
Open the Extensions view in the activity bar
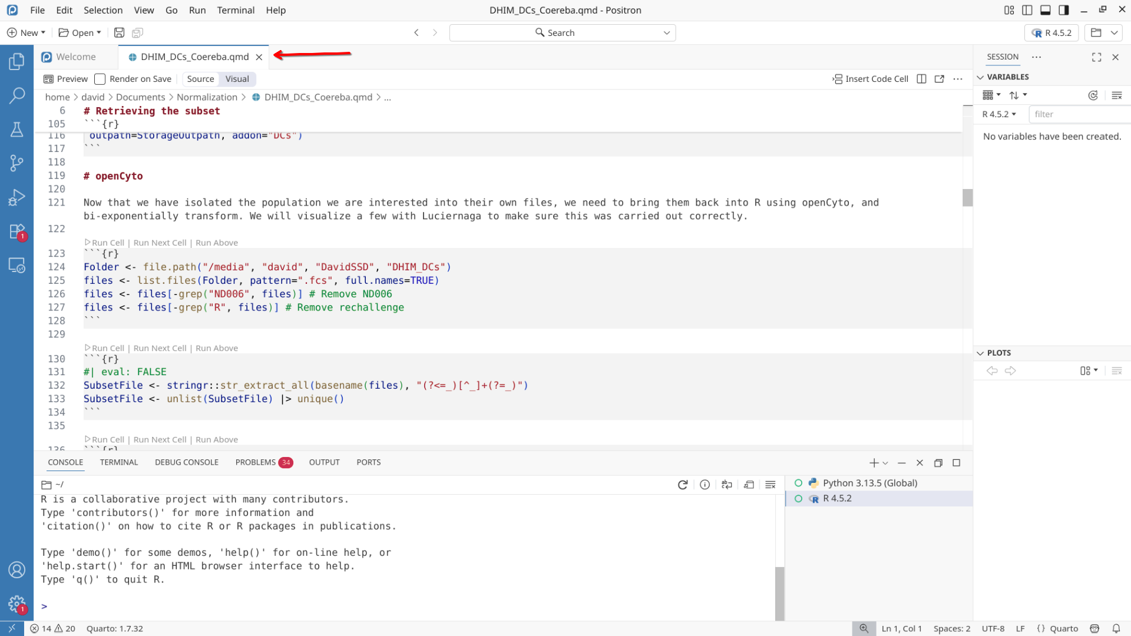pyautogui.click(x=16, y=231)
